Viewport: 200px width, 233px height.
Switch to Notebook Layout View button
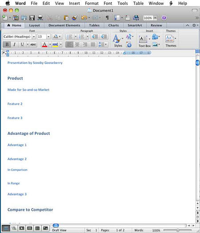38,228
